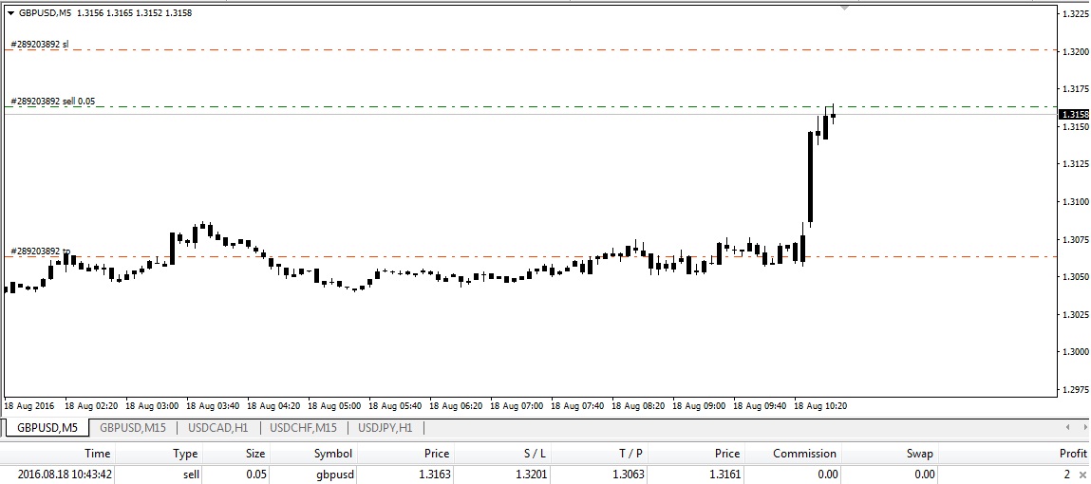
Task: Click the gbpusd symbol cell
Action: point(333,475)
